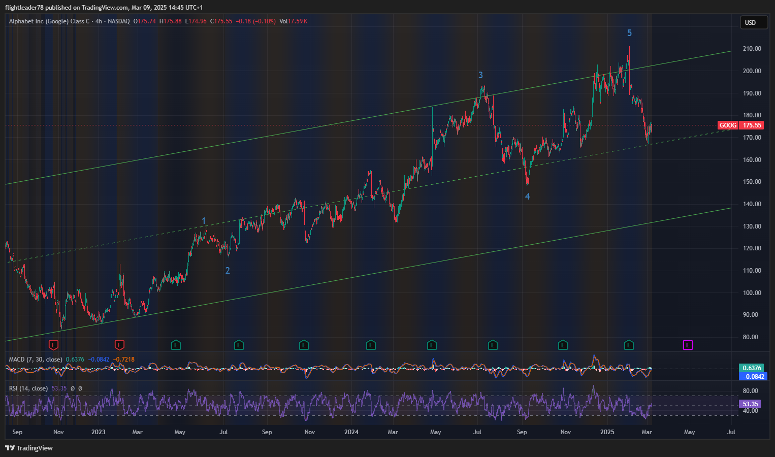Click the 2025 label on time axis
The height and width of the screenshot is (457, 775).
click(x=607, y=432)
